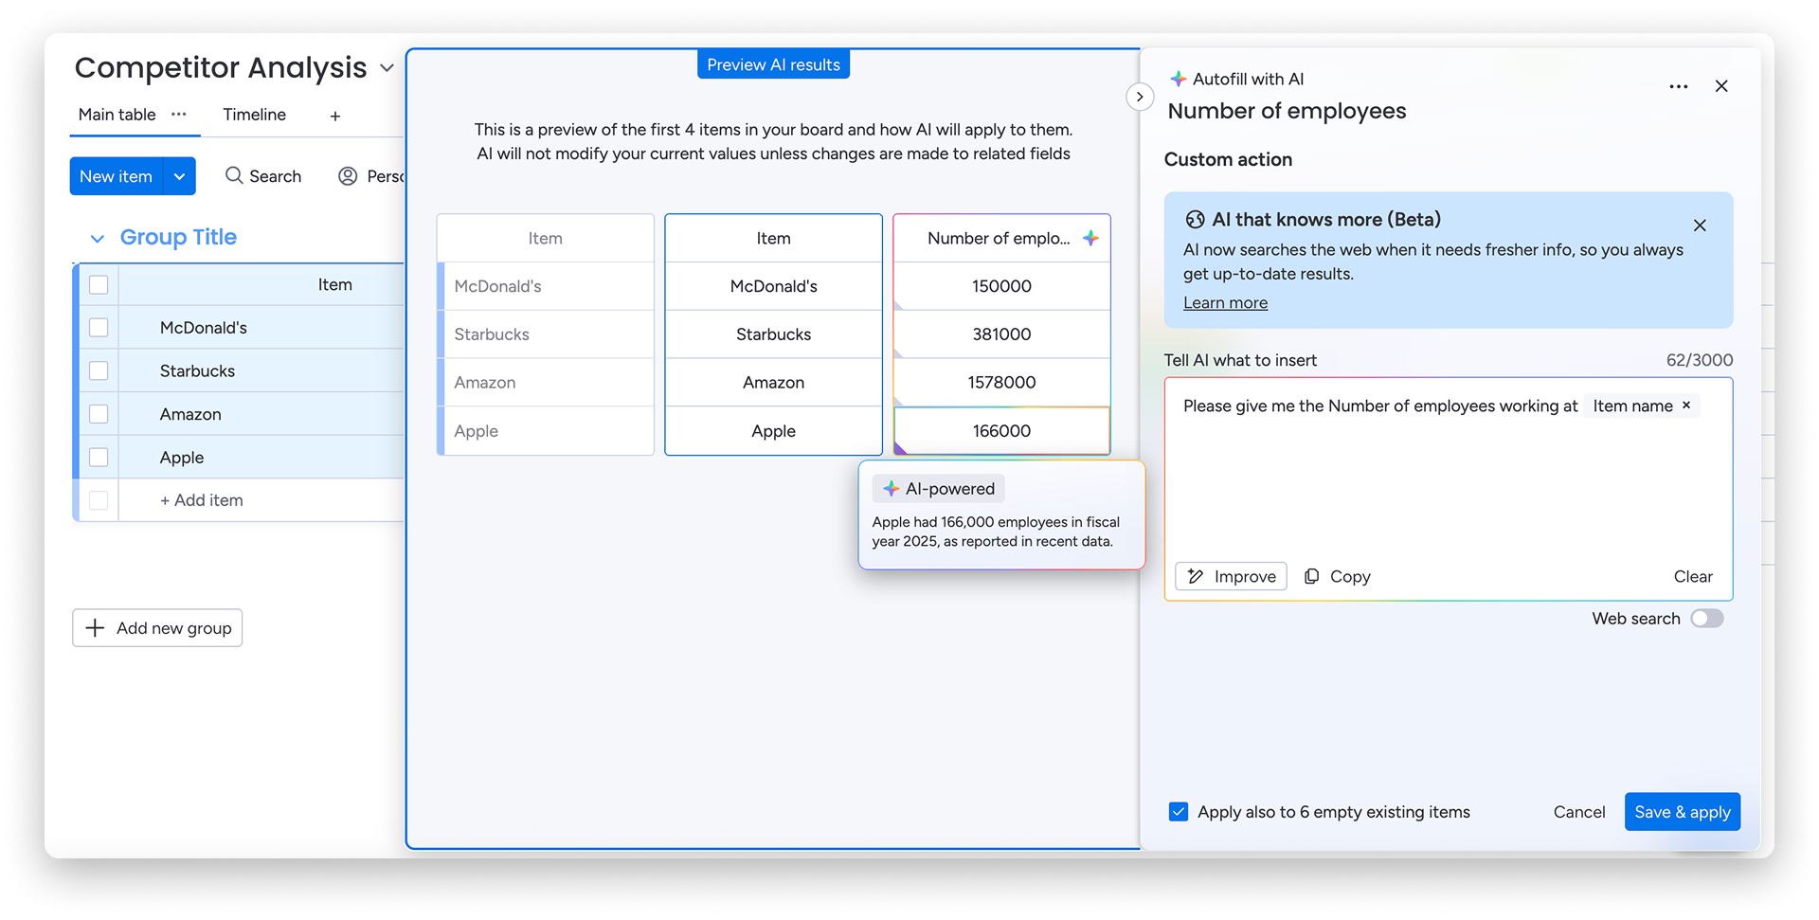Cancel the autofill setup
Screen dimensions: 1819x920
pyautogui.click(x=1579, y=812)
